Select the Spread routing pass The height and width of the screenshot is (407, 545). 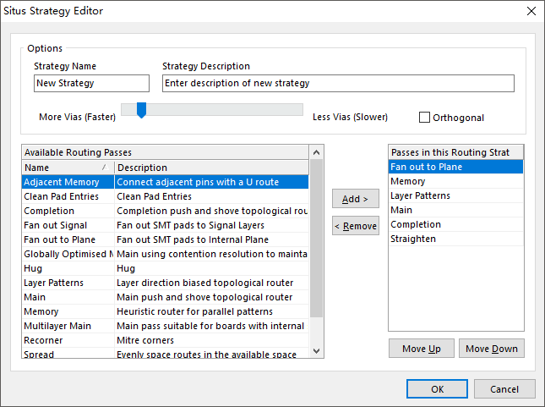(68, 354)
